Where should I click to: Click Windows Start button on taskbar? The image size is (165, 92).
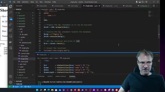point(37,90)
